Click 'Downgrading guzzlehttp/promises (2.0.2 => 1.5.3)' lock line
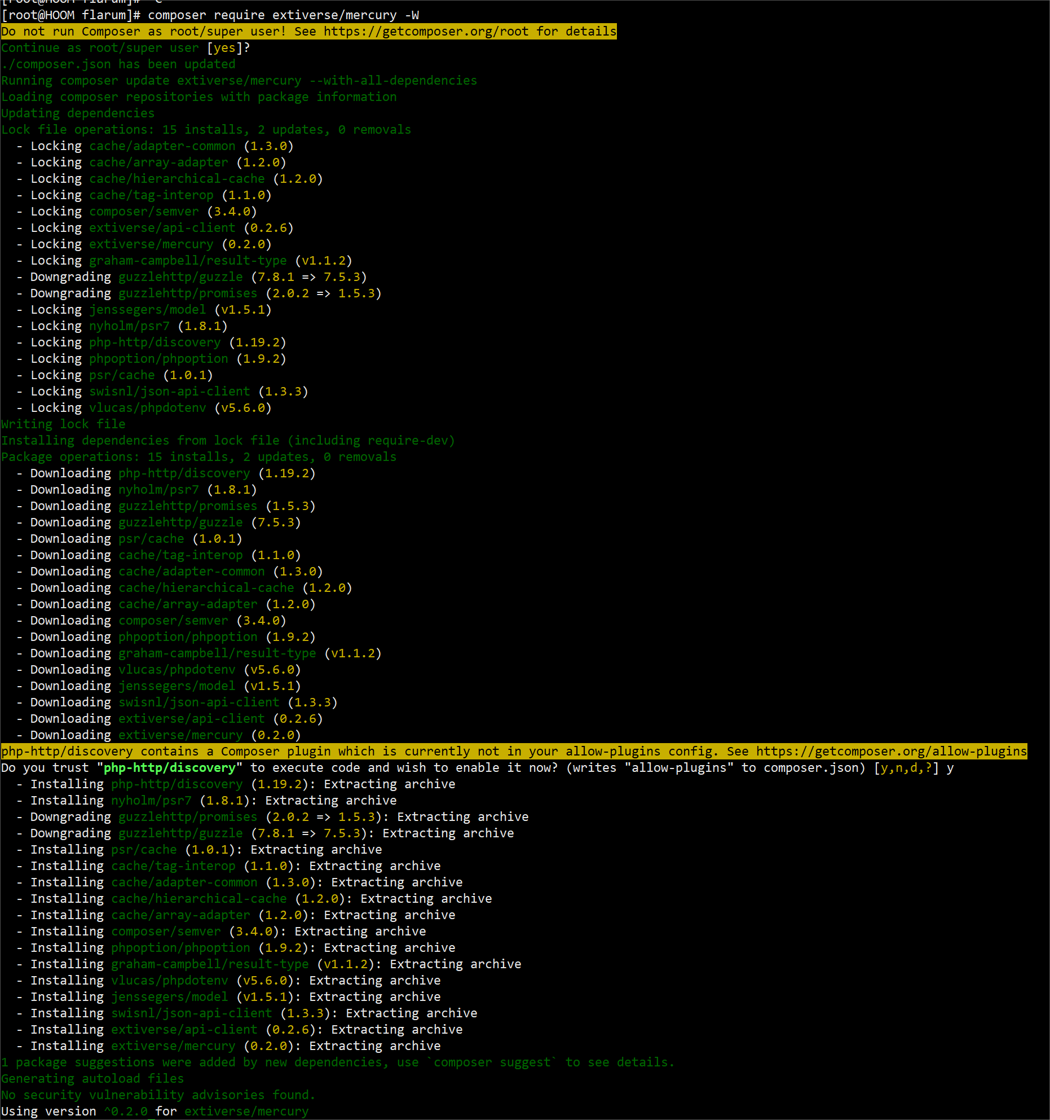The width and height of the screenshot is (1050, 1120). coord(199,293)
